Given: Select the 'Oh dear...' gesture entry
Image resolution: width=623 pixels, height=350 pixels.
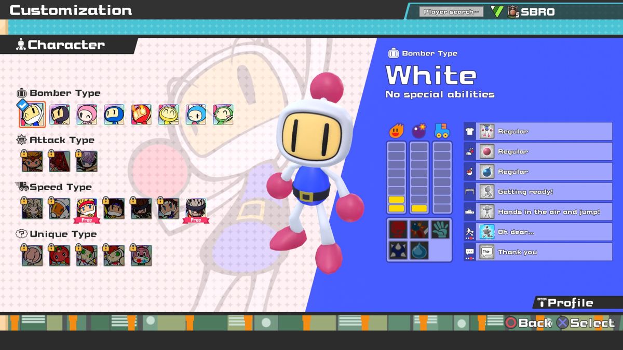Looking at the screenshot, I should point(537,232).
